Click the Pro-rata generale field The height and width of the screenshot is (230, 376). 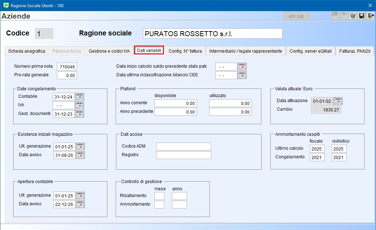tap(67, 75)
